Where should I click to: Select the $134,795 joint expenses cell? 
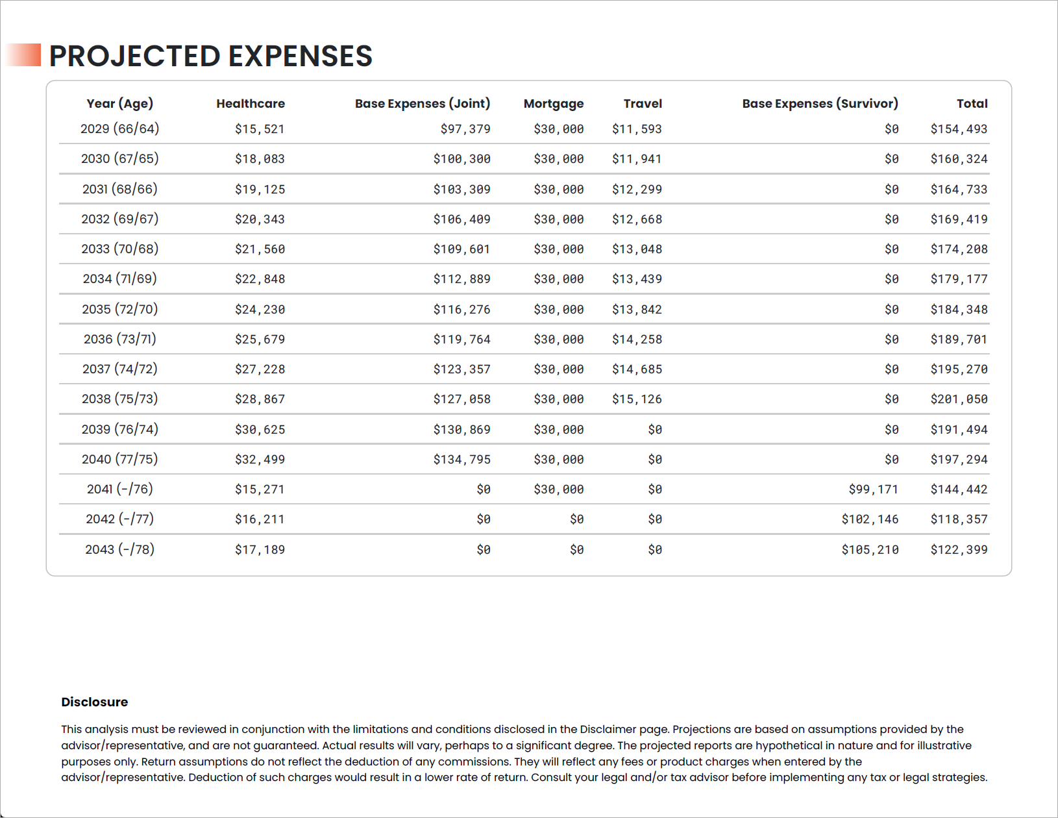461,460
